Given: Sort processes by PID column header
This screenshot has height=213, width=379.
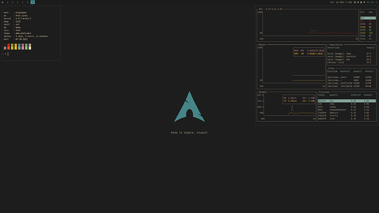Looking at the screenshot, I should [x=321, y=95].
